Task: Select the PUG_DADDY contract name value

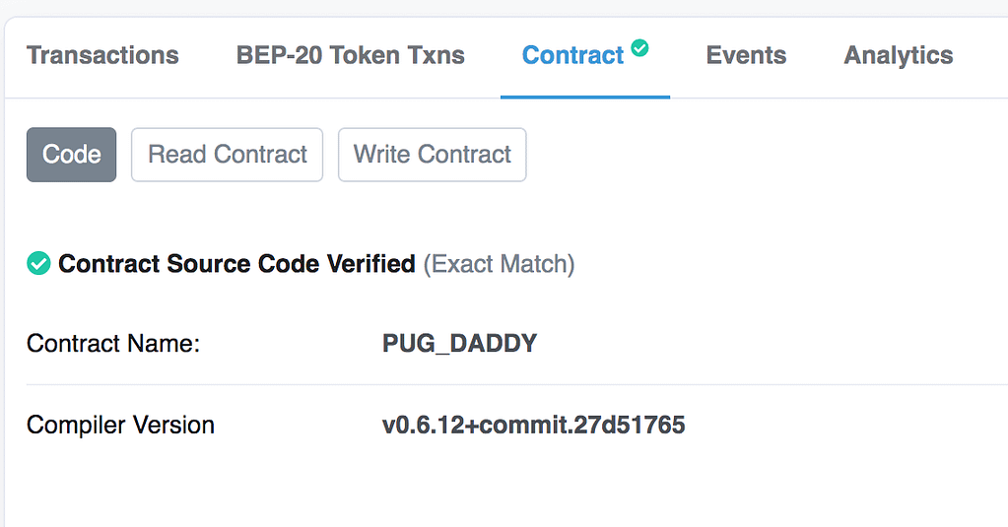Action: point(459,343)
